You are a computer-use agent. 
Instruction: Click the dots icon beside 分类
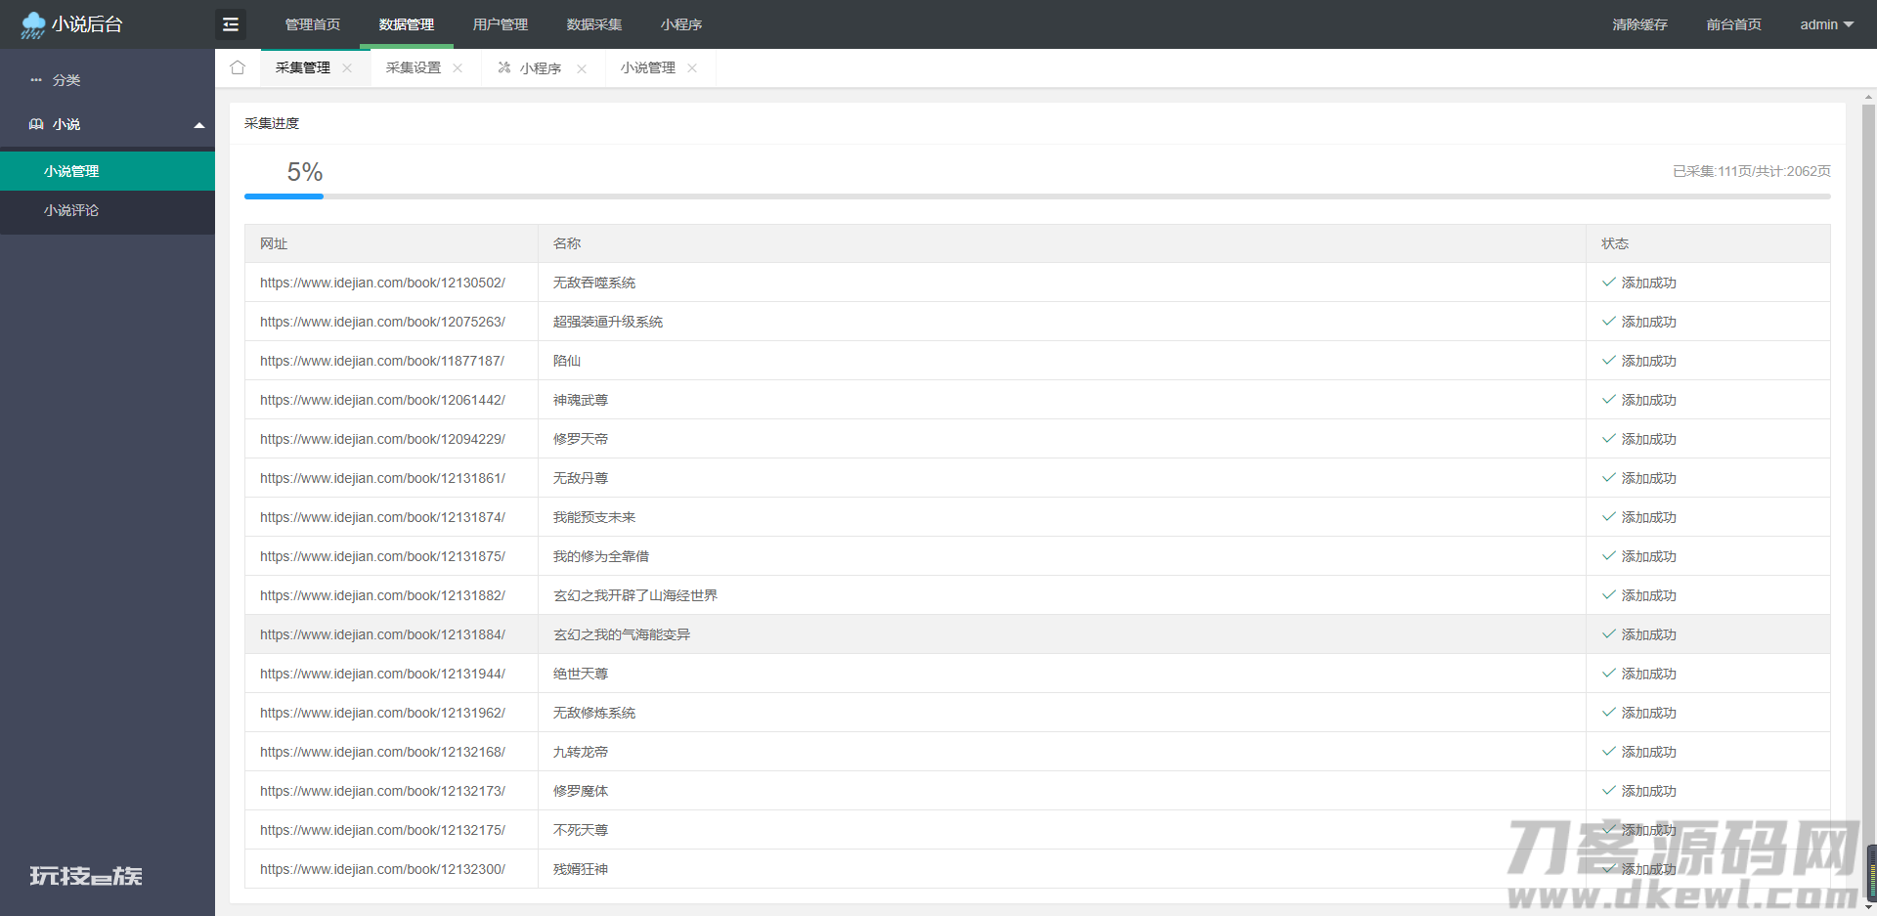(x=36, y=80)
